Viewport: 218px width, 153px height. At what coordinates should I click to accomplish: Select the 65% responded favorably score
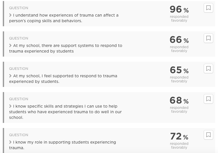point(179,74)
